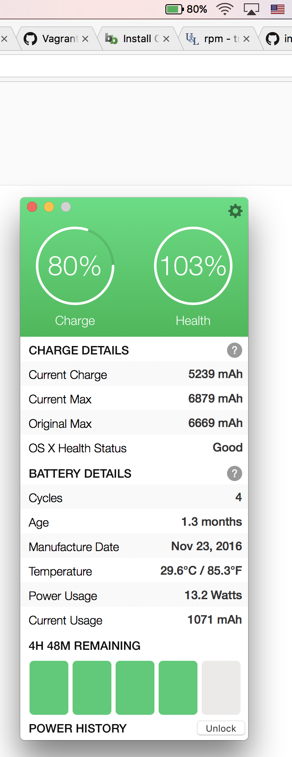
Task: Select the Current Charge row
Action: 134,374
